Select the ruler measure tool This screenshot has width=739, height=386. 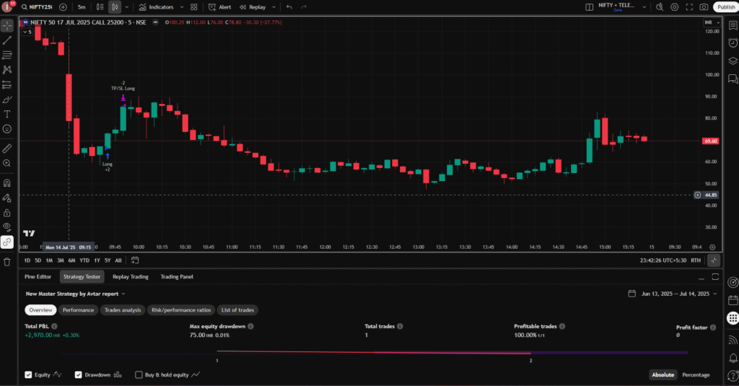click(x=7, y=149)
